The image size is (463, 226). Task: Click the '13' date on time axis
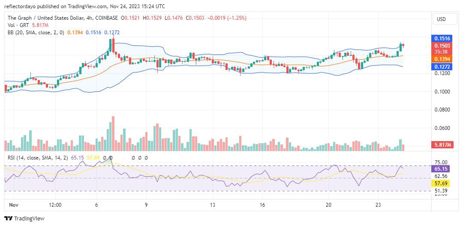[213, 205]
